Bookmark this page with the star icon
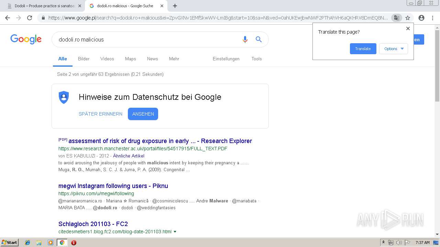Image resolution: width=440 pixels, height=247 pixels. pos(408,18)
